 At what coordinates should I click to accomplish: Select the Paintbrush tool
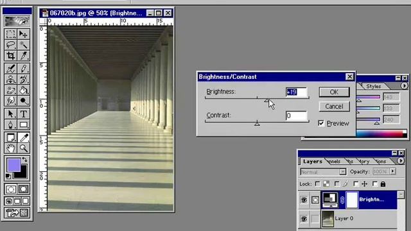(23, 69)
